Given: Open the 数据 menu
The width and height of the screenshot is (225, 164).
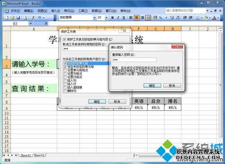Looking at the screenshot, I should 97,11.
